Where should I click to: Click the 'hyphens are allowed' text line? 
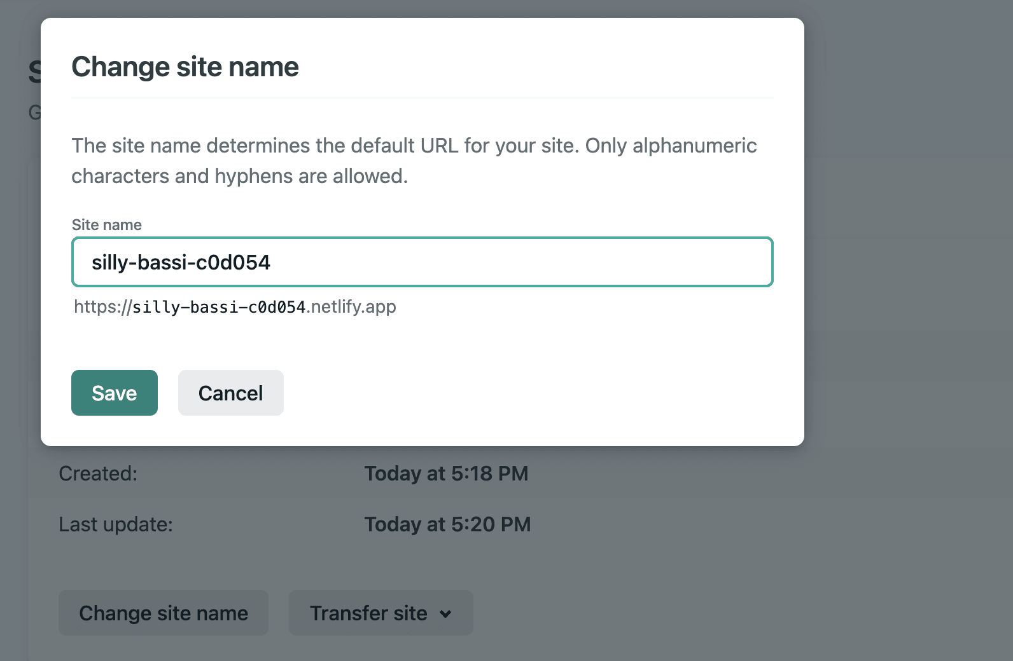[x=239, y=176]
